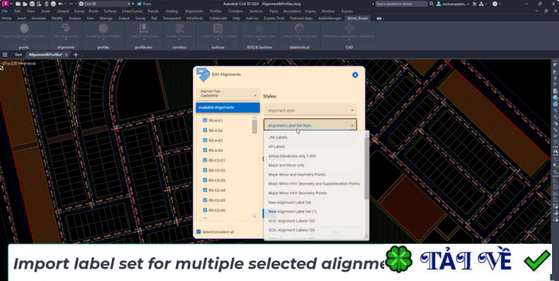Uncheck the RD-CO-02 alignment checkbox
Image resolution: width=559 pixels, height=281 pixels.
pos(205,170)
